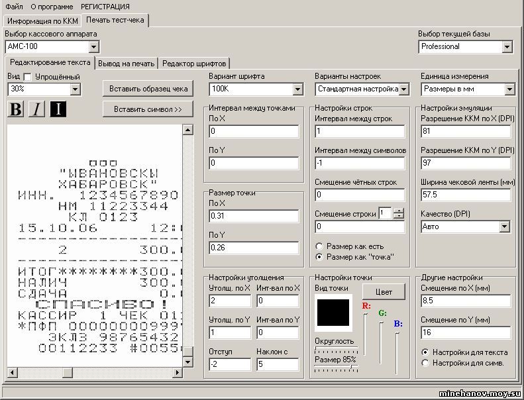Viewport: 524px width, 400px height.
Task: Adjust the blue B color slider
Action: coord(397,353)
